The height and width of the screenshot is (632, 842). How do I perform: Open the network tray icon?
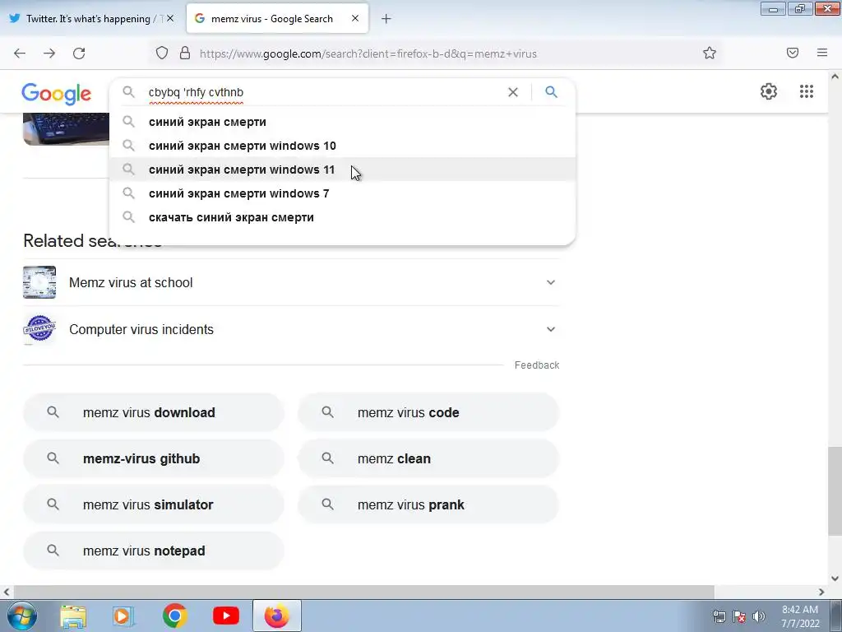pos(719,616)
